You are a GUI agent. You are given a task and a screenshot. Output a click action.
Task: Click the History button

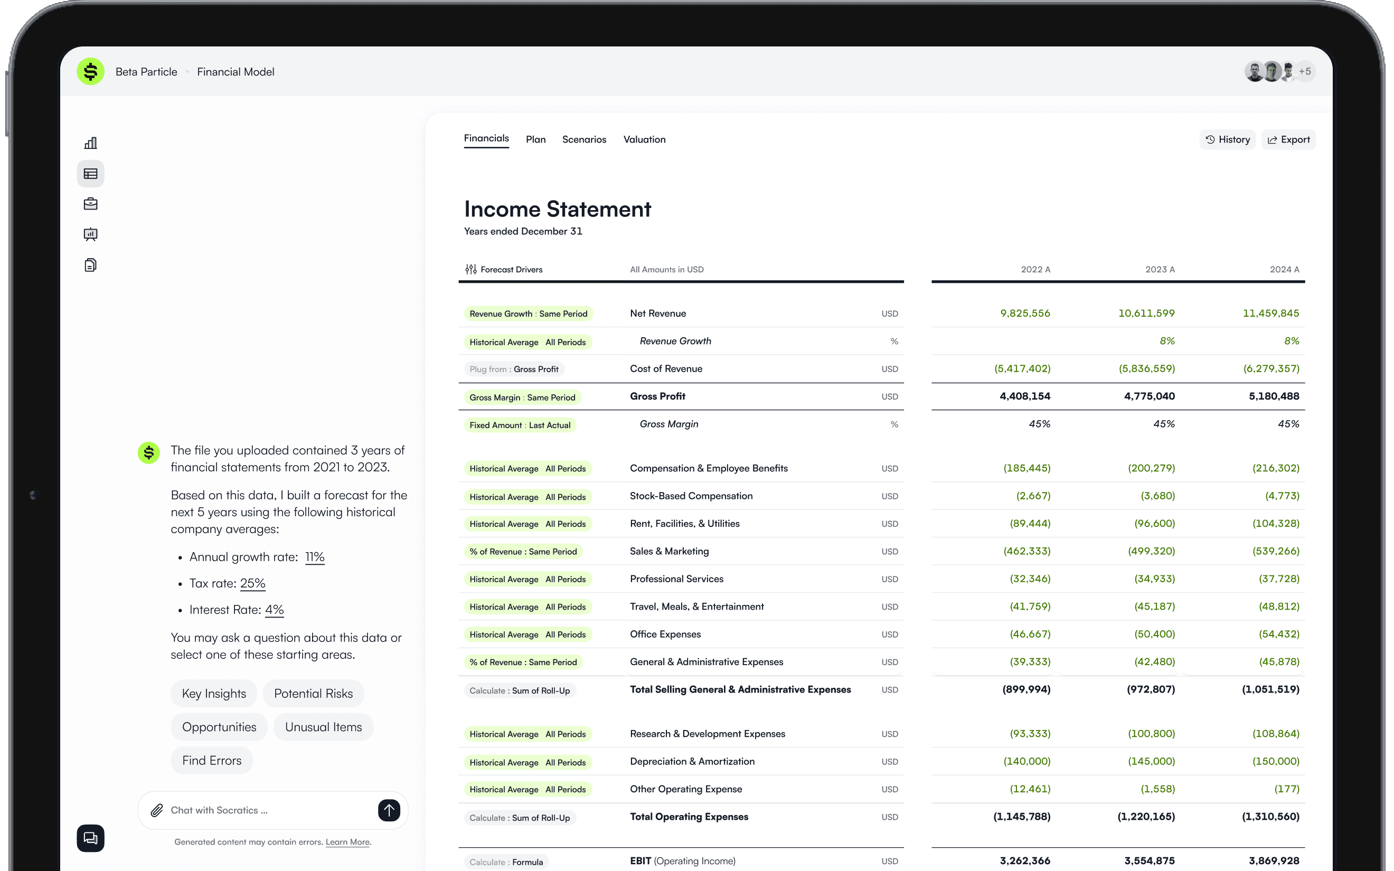pyautogui.click(x=1227, y=139)
